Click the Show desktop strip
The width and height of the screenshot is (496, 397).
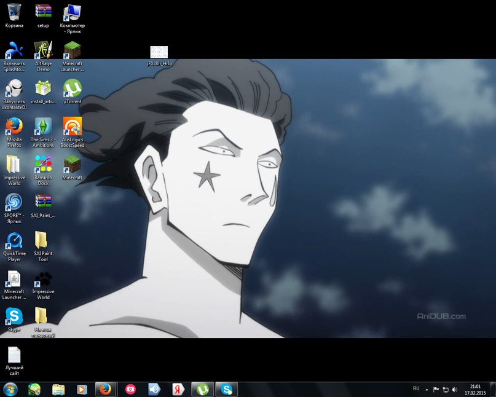click(493, 390)
